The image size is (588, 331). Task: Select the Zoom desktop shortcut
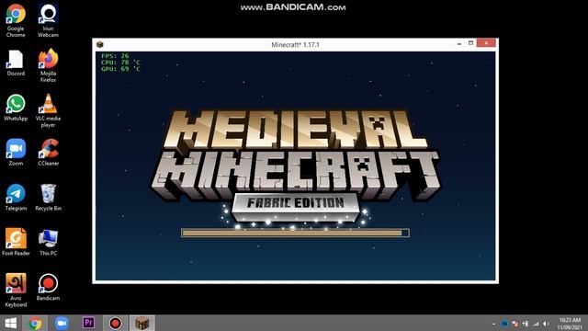[x=16, y=153]
